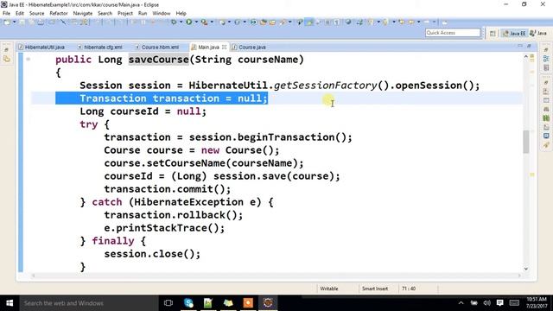Image resolution: width=553 pixels, height=311 pixels.
Task: Click the editor vertical scrollbar thumb
Action: pos(526,142)
